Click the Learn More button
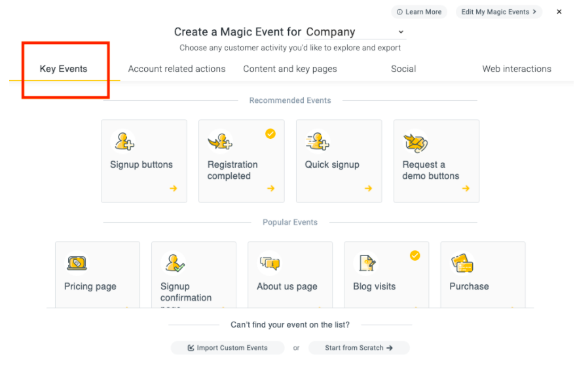The width and height of the screenshot is (575, 374). [x=419, y=12]
